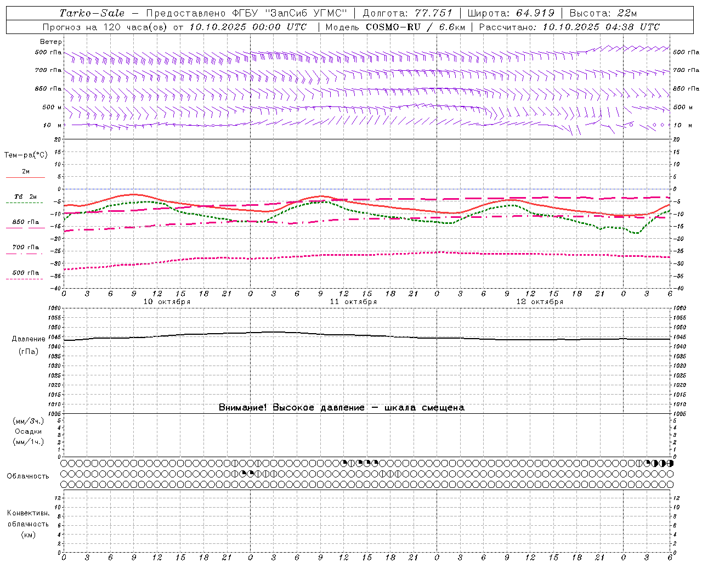This screenshot has width=702, height=562.
Task: Click the (мм/1ч.) precipitation unit label
Action: [29, 442]
